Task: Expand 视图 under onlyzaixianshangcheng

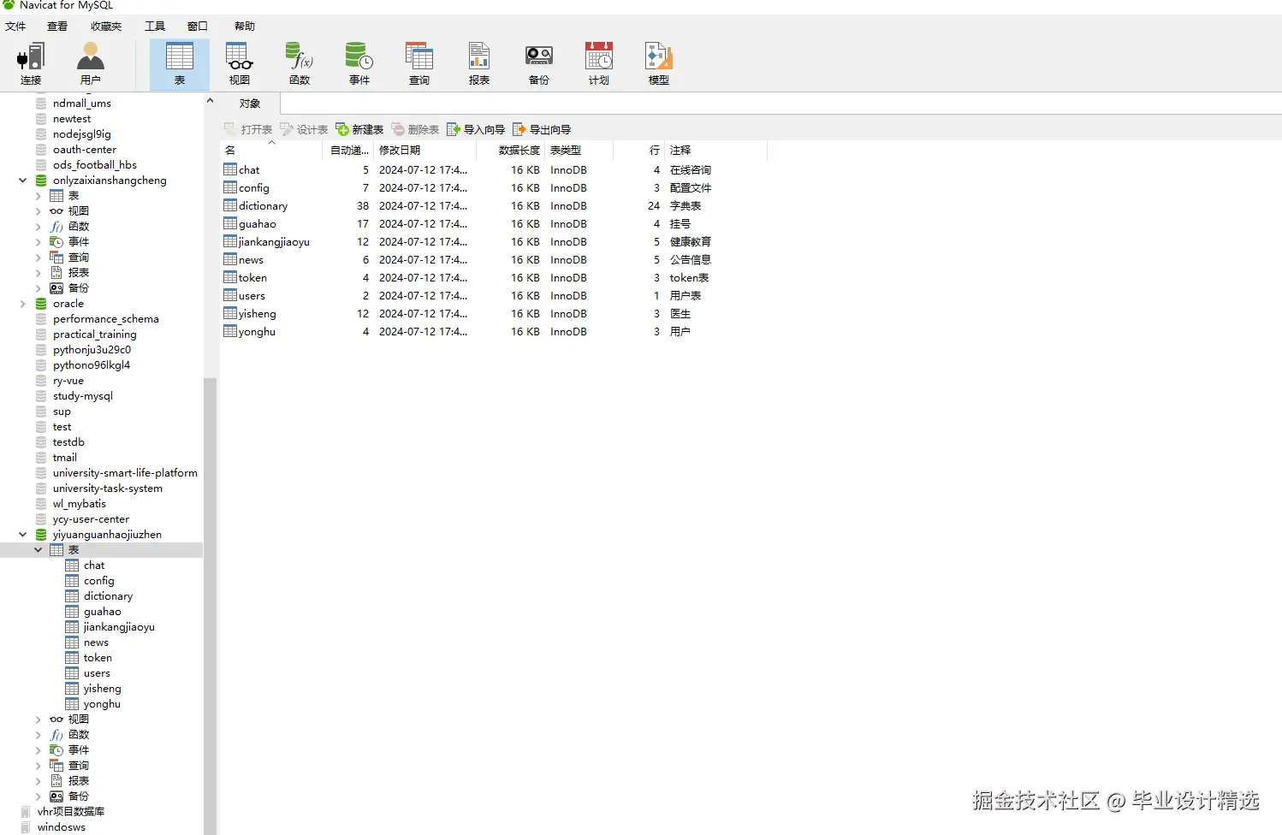Action: point(39,211)
